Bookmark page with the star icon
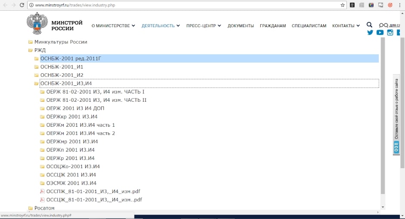This screenshot has width=405, height=219. pos(343,5)
